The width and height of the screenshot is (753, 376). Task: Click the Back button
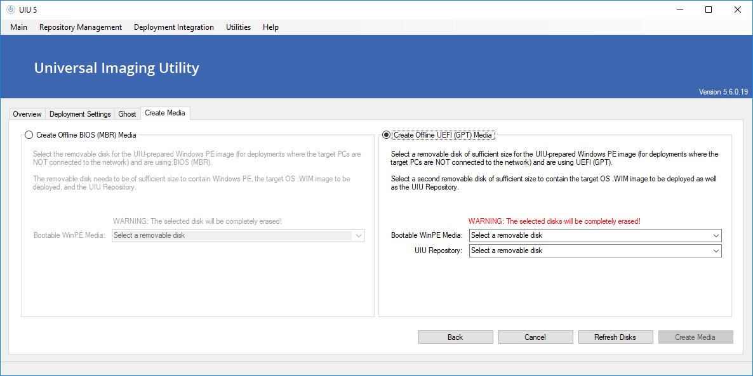click(x=455, y=337)
